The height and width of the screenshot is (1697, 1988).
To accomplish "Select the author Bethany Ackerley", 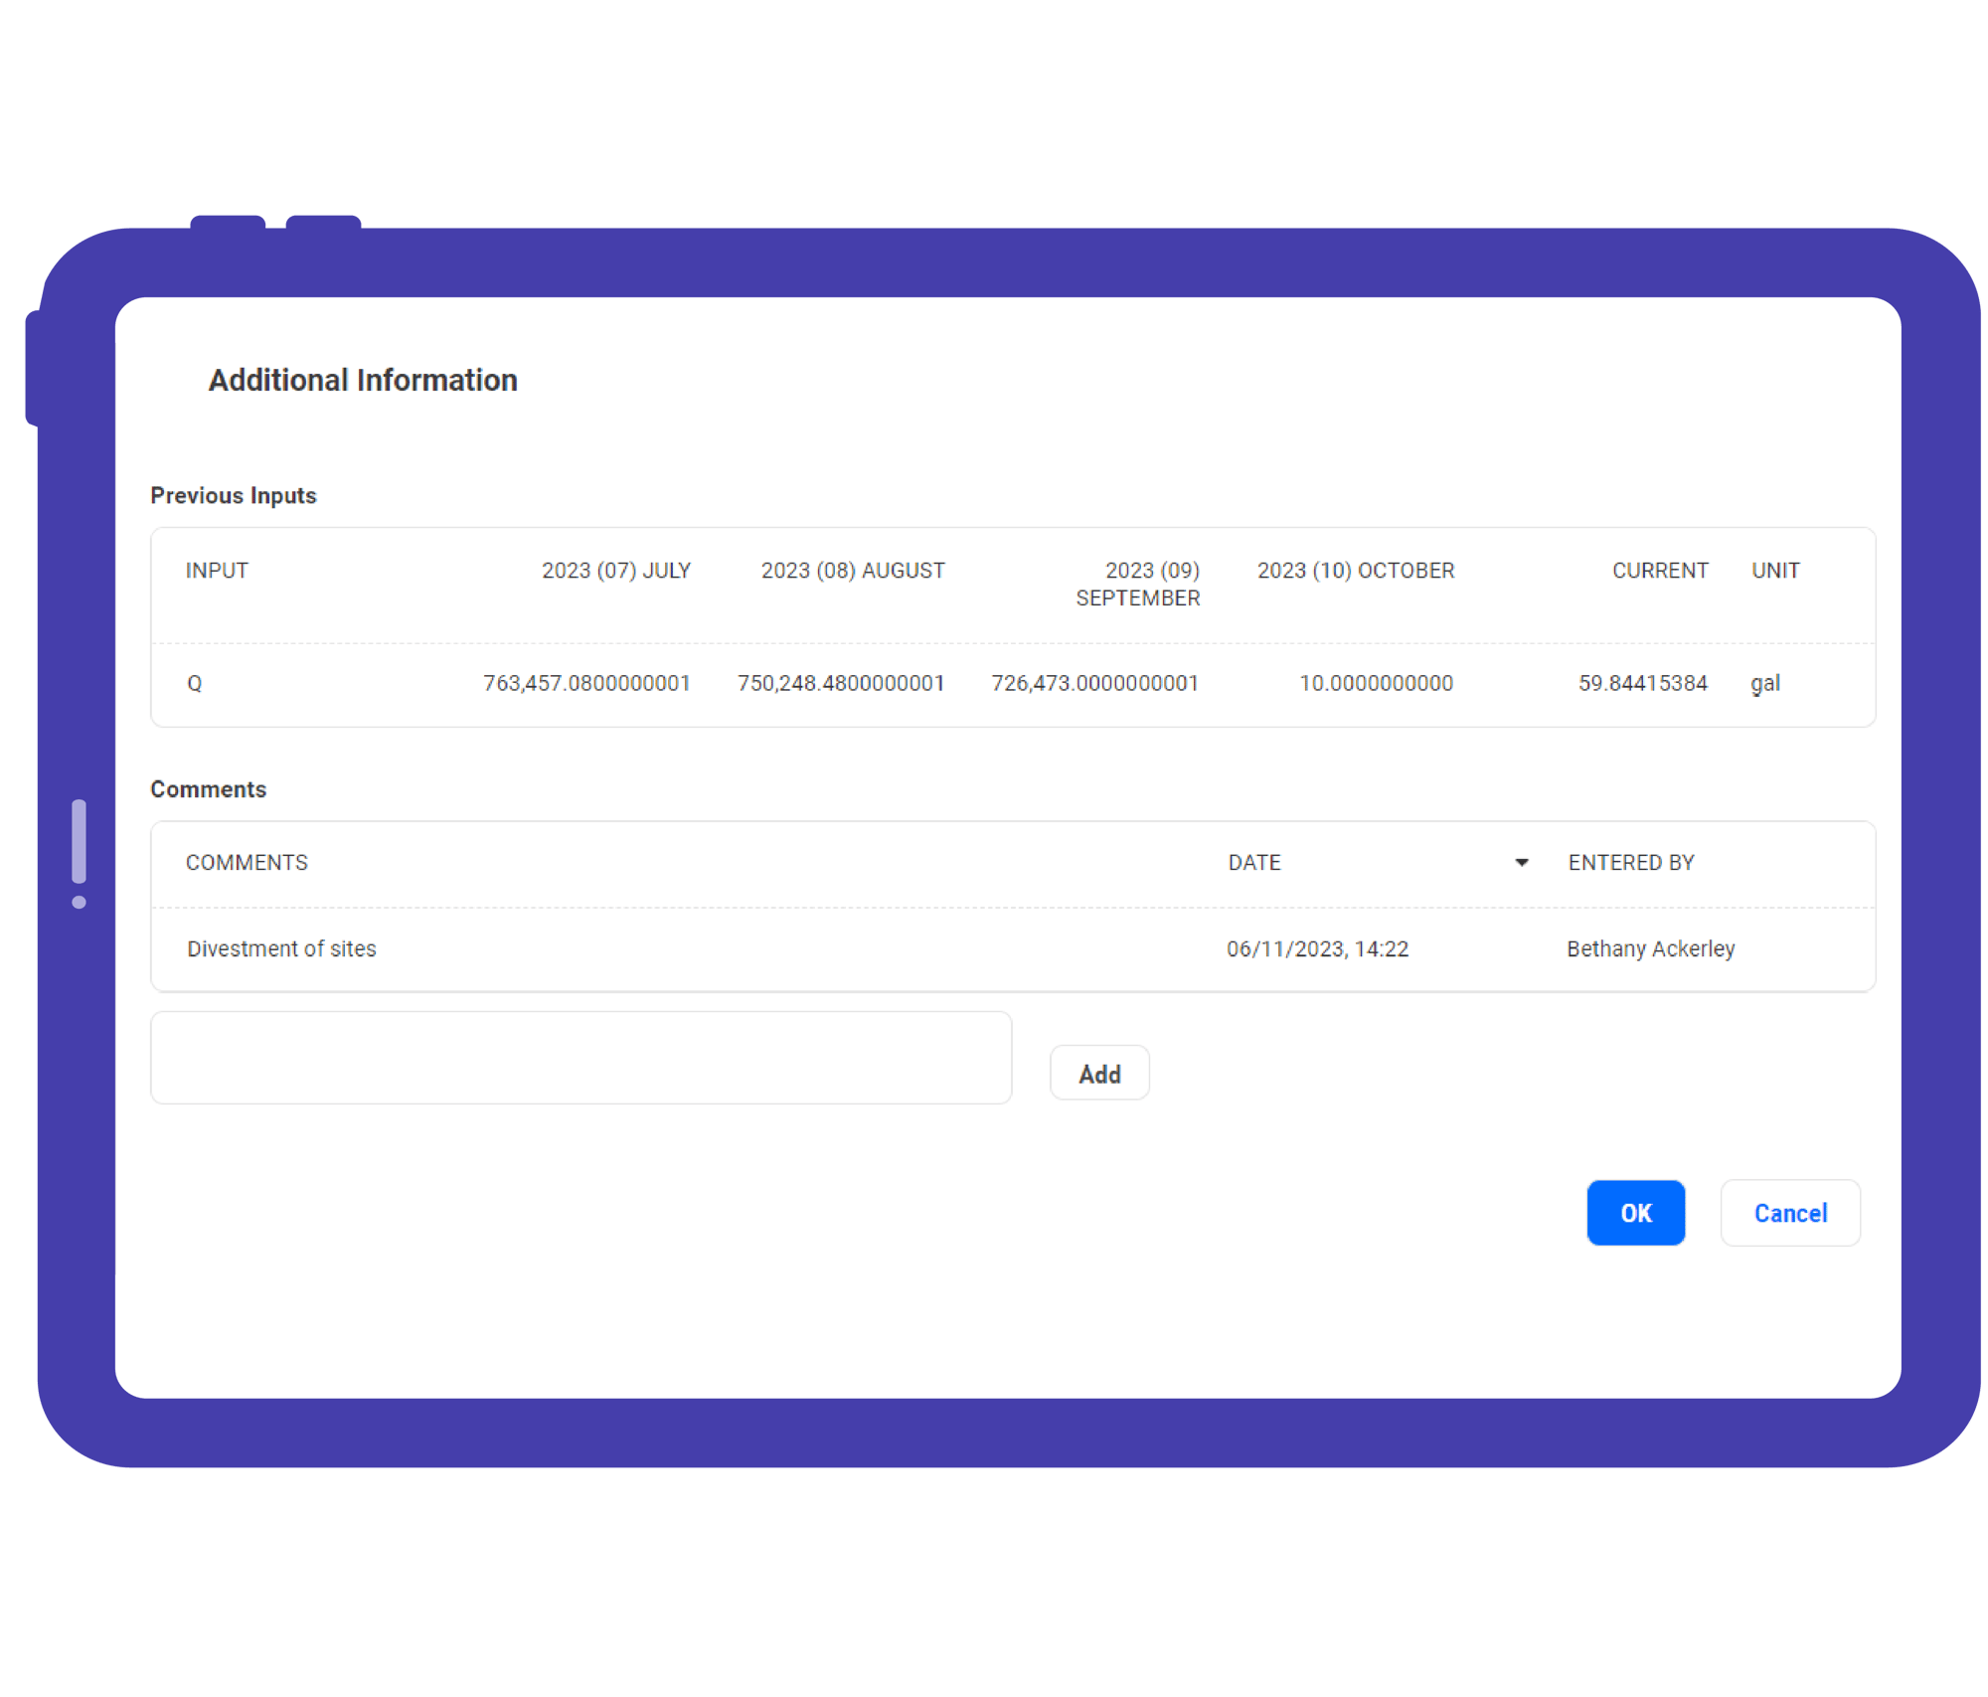I will pyautogui.click(x=1651, y=948).
